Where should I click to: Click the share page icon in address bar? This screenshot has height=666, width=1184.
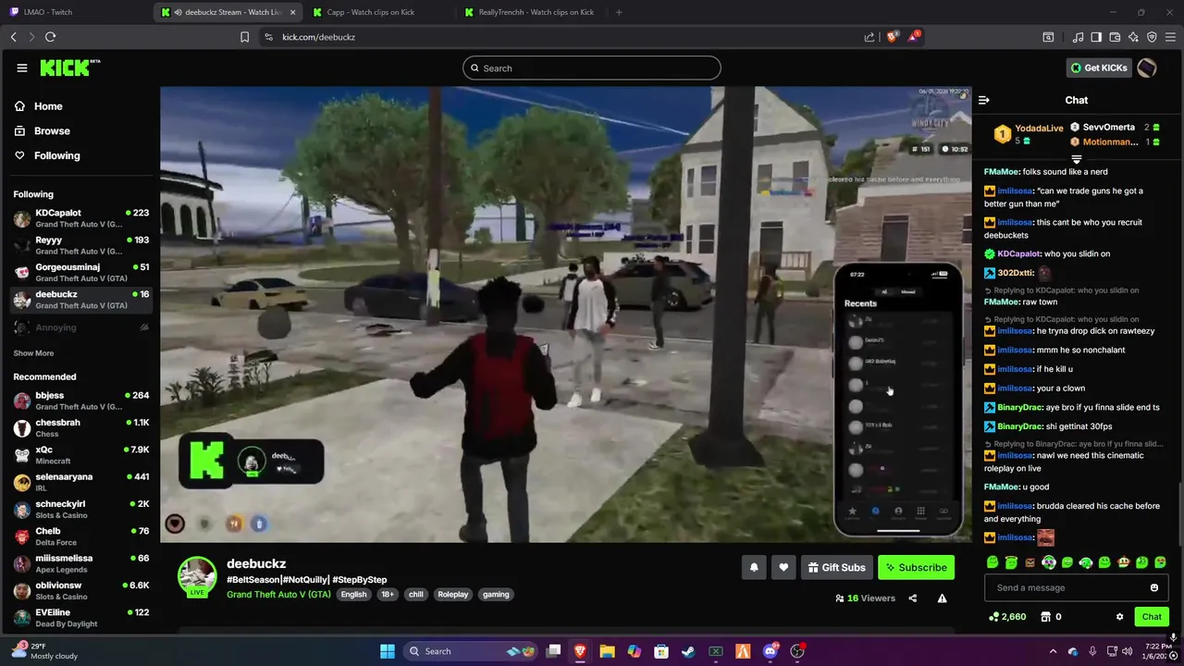click(869, 37)
